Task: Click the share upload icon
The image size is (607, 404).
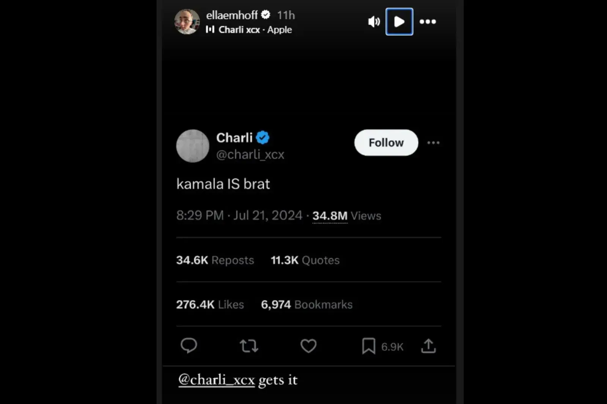Action: [428, 346]
